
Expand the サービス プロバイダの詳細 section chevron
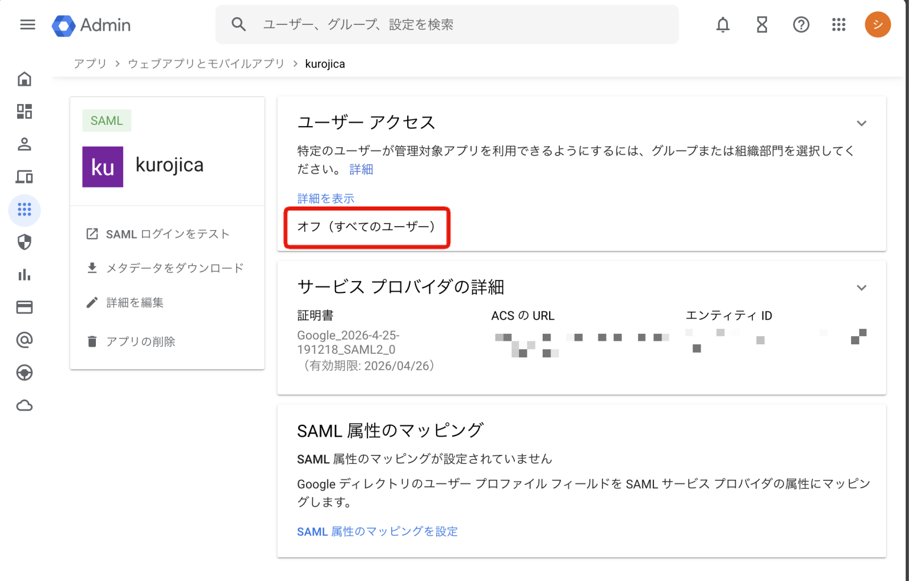click(862, 288)
